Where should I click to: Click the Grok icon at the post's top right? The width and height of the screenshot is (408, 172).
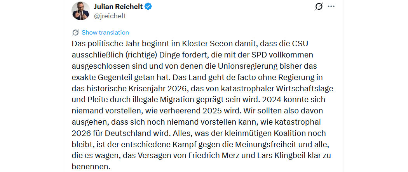pos(319,7)
